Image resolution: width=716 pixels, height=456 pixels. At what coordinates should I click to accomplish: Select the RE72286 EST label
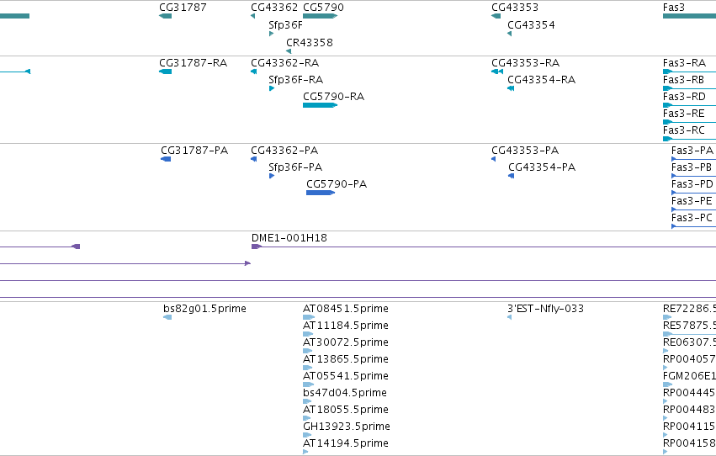point(689,309)
